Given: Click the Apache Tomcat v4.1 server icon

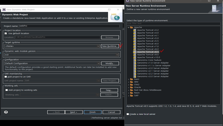Looking at the screenshot, I should [134, 36].
